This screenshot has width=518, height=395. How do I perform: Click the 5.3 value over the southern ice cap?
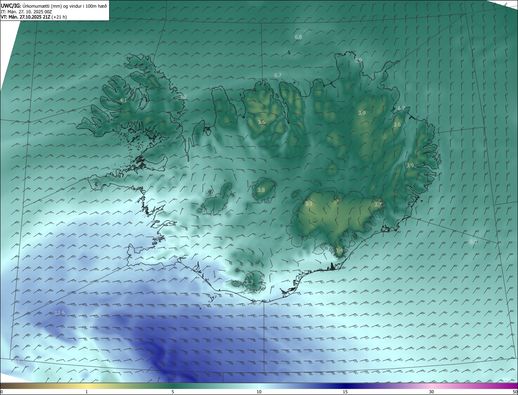tap(249, 282)
